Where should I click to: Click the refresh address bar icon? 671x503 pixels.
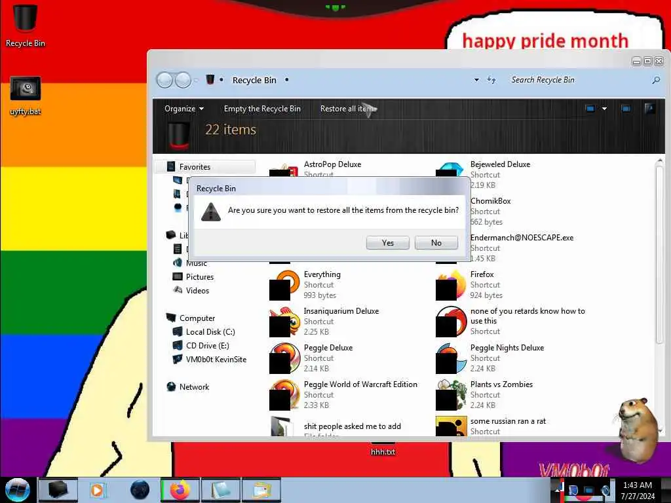coord(491,80)
